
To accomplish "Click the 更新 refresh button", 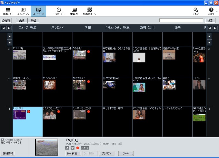I will click(x=6, y=21).
